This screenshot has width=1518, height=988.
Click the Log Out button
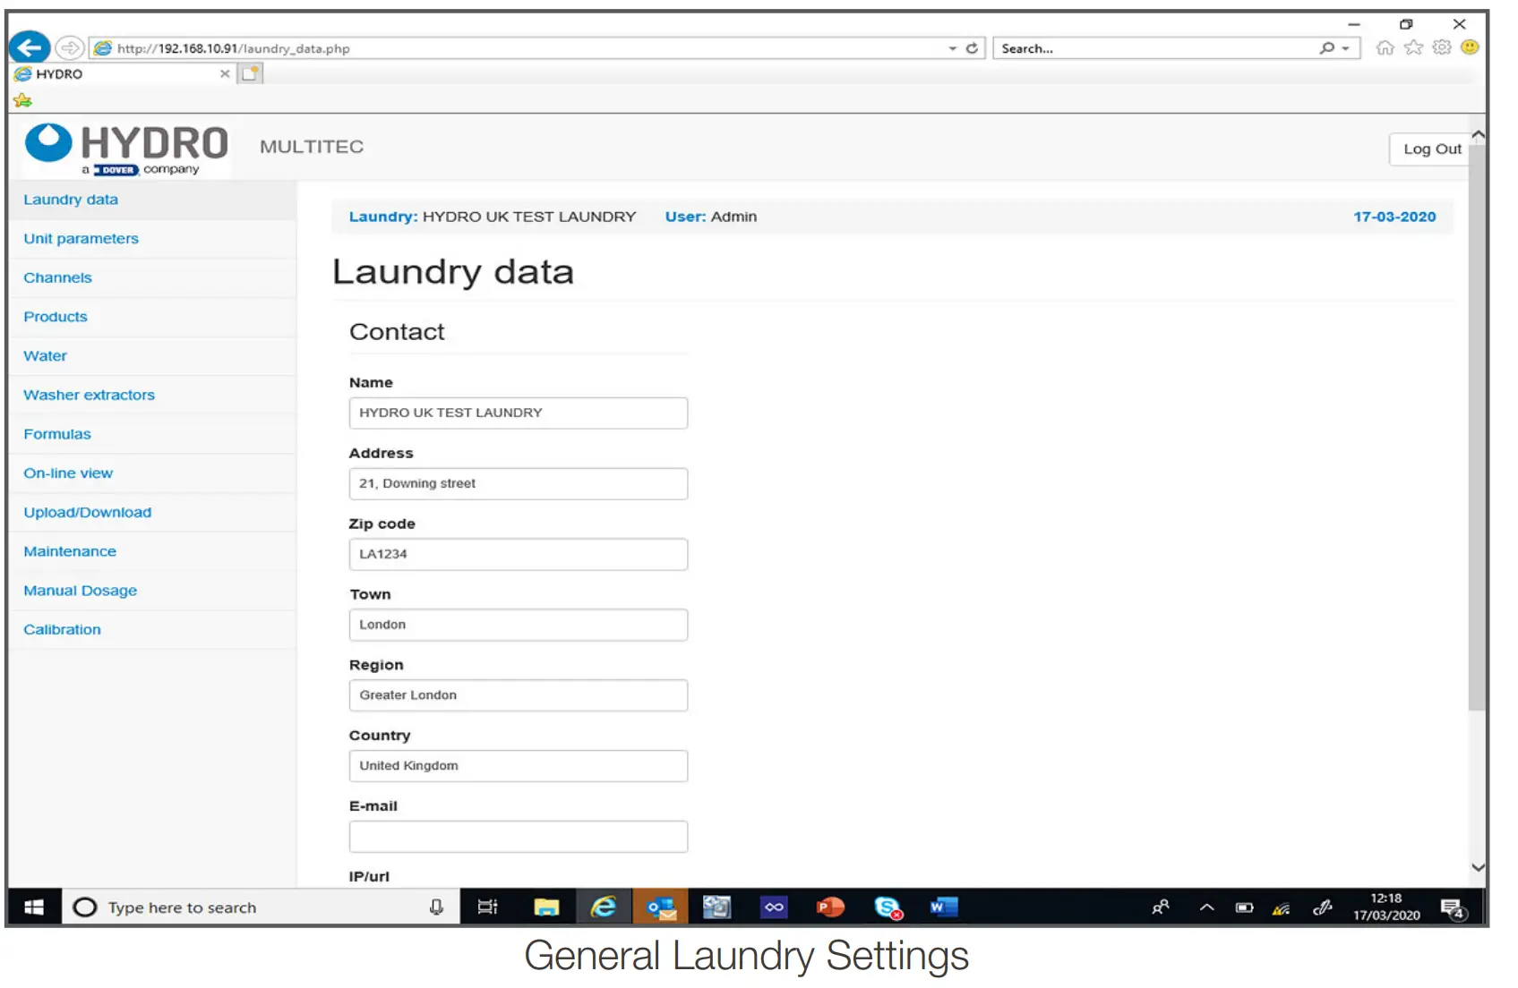point(1431,149)
